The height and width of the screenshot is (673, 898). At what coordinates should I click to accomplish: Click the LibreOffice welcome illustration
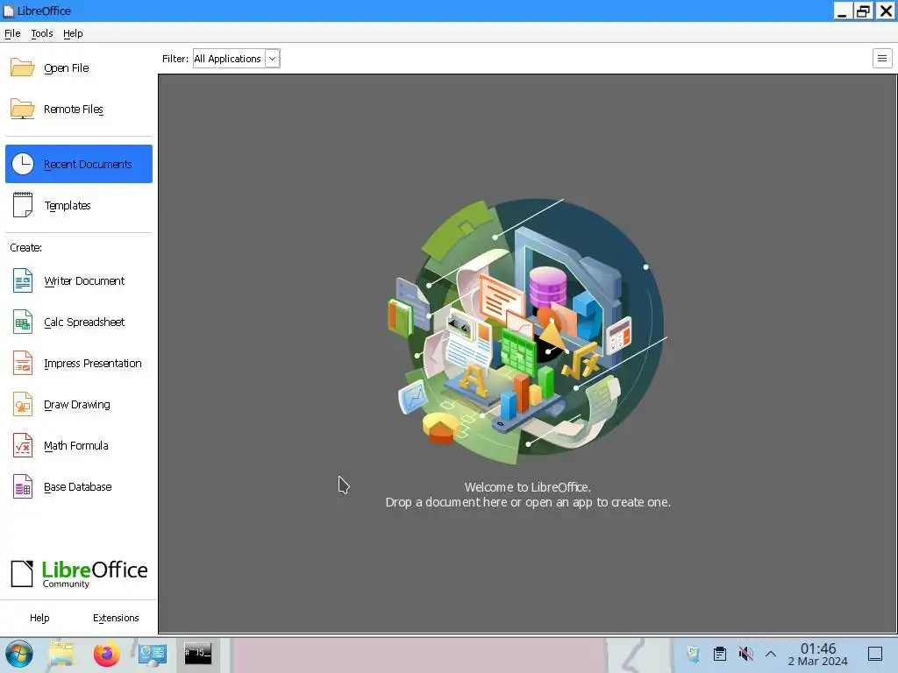click(x=527, y=330)
